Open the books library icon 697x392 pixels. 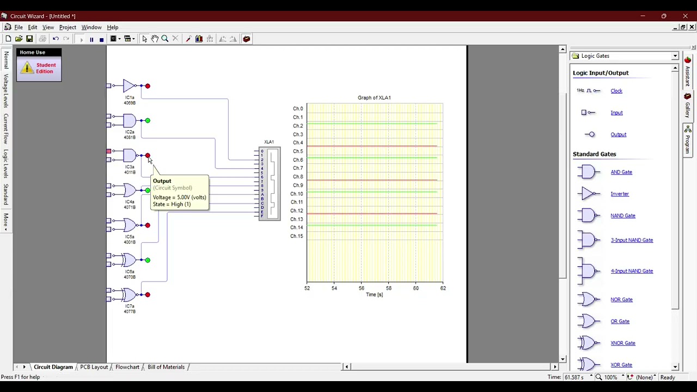click(199, 39)
